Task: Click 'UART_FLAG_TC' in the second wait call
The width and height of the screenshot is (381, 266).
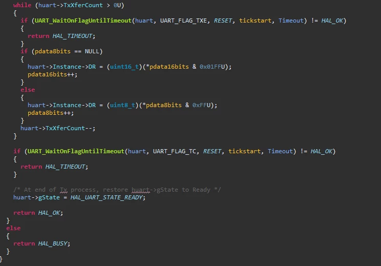Action: (x=175, y=151)
